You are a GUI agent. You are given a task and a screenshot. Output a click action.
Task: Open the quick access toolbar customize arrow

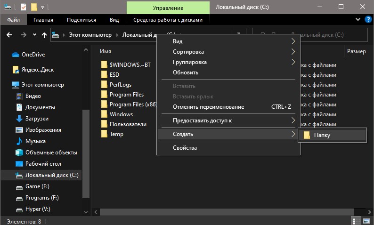tap(42, 8)
